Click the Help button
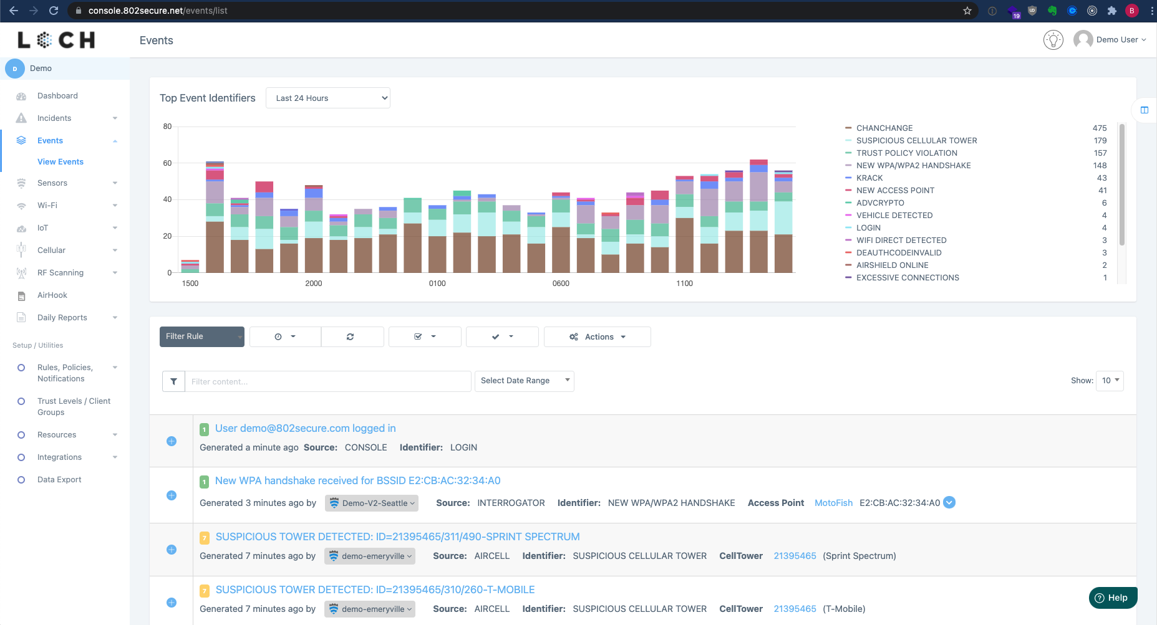Image resolution: width=1157 pixels, height=625 pixels. [x=1113, y=598]
